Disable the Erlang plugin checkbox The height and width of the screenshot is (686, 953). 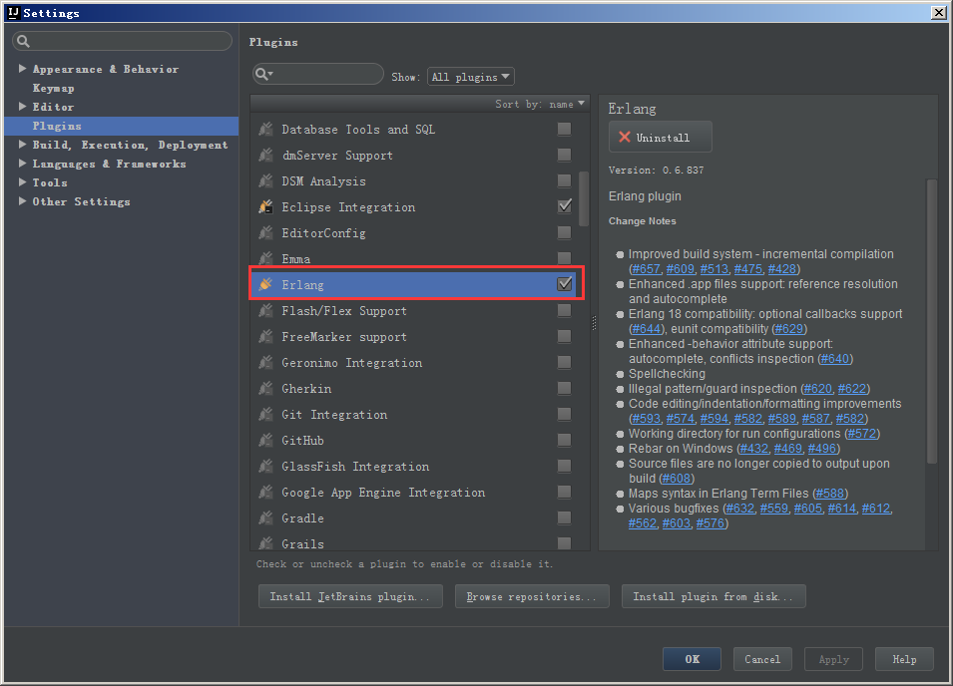click(564, 284)
